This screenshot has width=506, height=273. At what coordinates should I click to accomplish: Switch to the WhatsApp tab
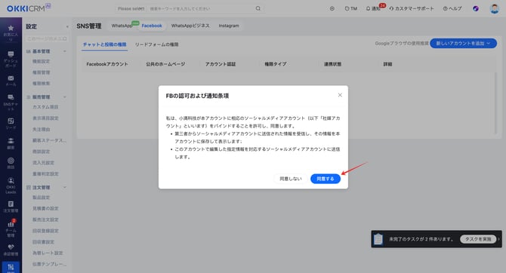click(122, 26)
